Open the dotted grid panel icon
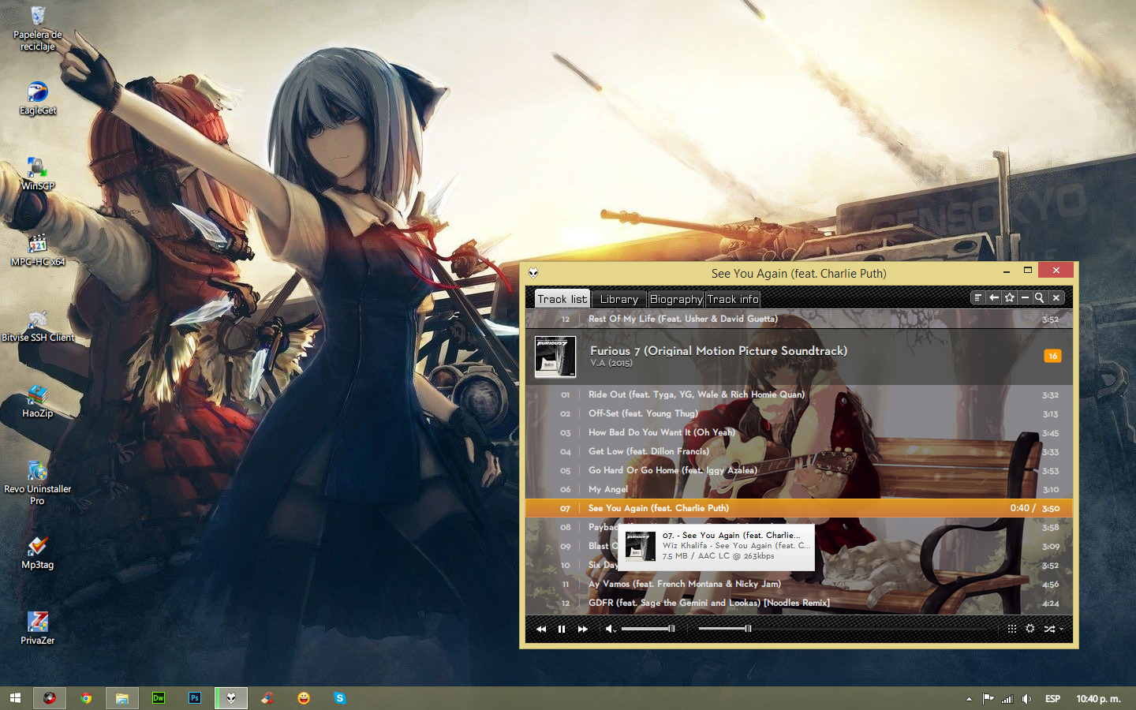 pos(1011,629)
